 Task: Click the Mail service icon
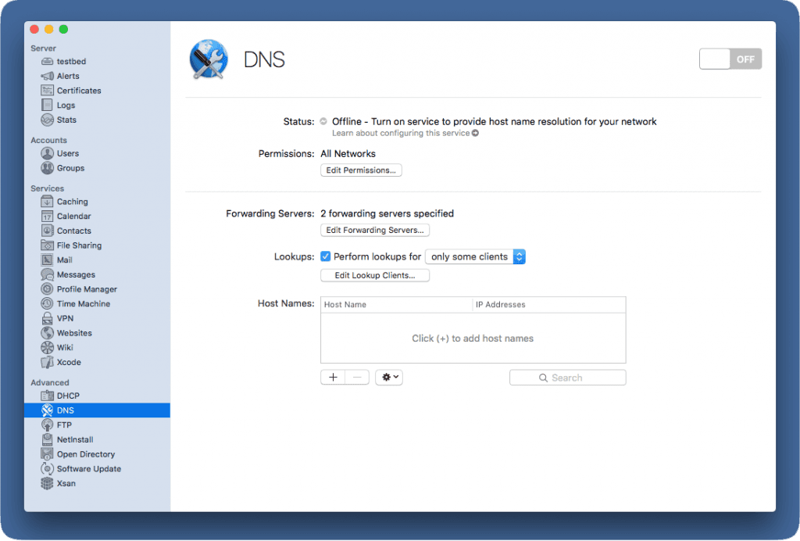(x=48, y=260)
